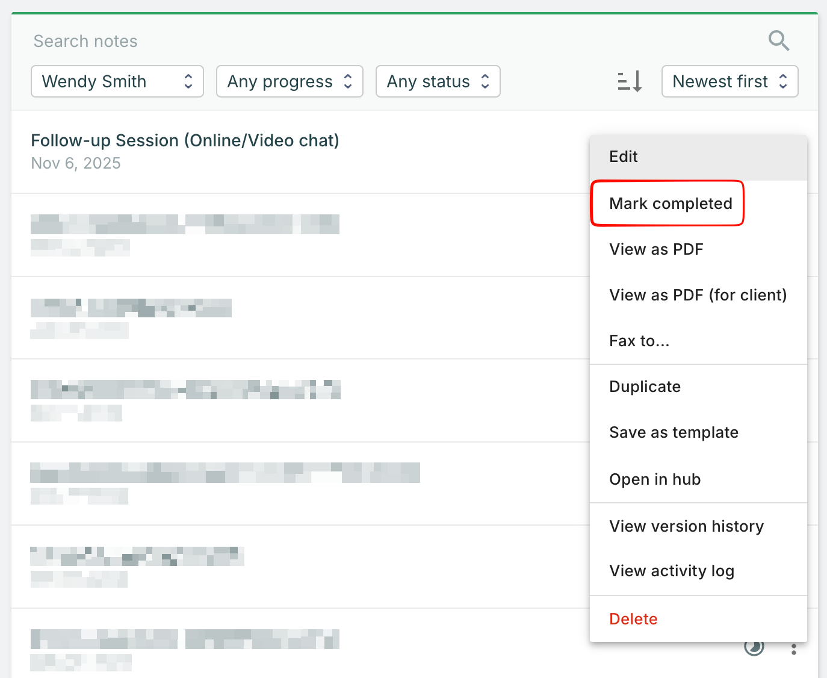
Task: Choose Edit from the context menu
Action: point(624,157)
